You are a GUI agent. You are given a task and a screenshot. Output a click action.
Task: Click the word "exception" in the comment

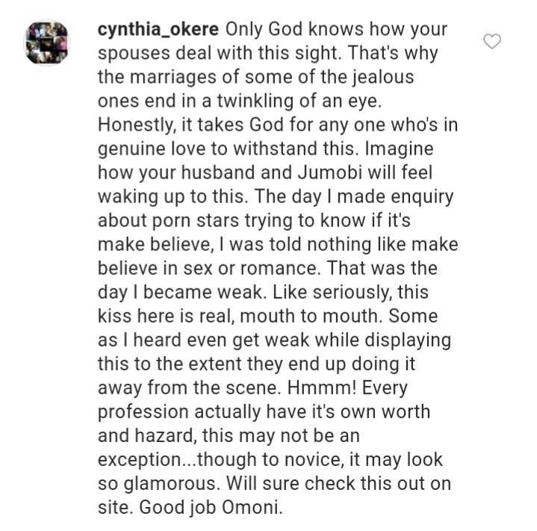coord(142,459)
